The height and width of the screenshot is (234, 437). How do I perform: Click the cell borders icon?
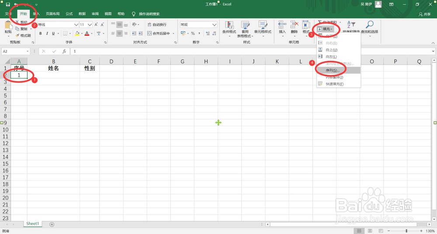click(65, 34)
